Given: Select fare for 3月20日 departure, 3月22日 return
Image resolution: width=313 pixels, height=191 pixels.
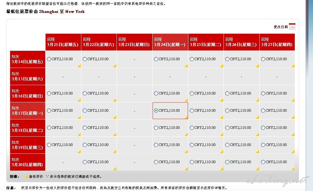Looking at the screenshot, I should (x=85, y=162).
